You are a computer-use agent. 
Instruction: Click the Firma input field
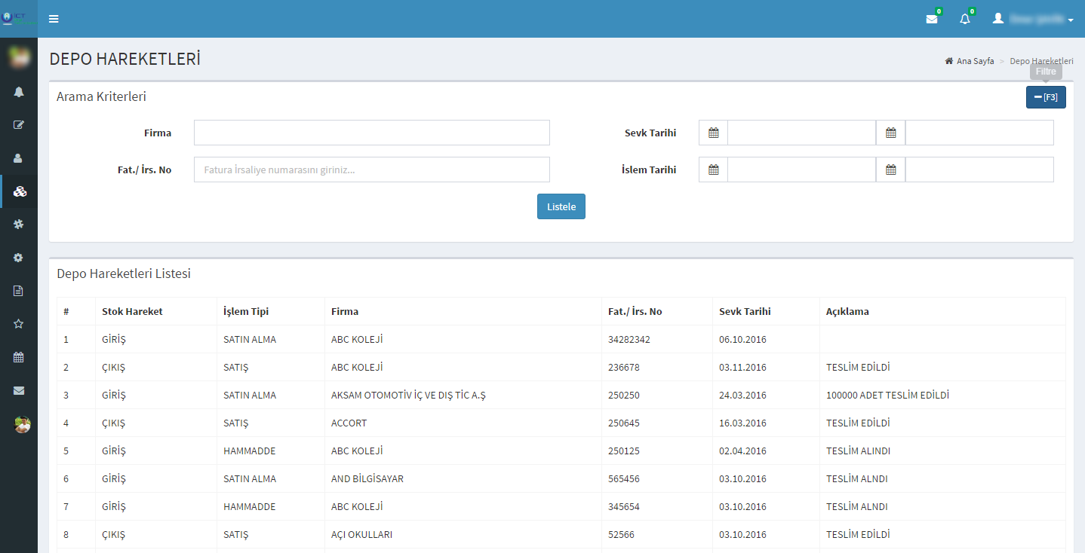(371, 133)
